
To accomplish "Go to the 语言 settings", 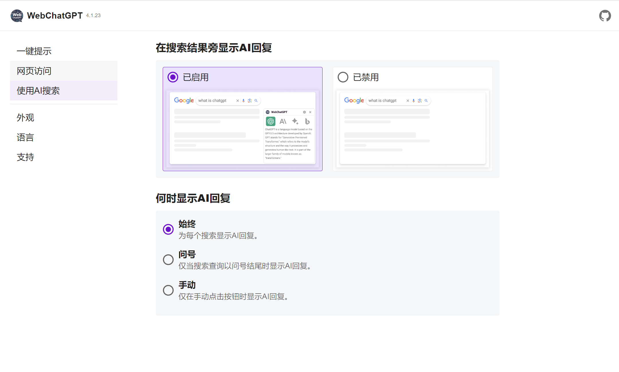I will click(x=64, y=137).
